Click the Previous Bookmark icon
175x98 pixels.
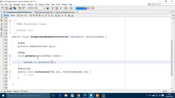click(x=46, y=16)
